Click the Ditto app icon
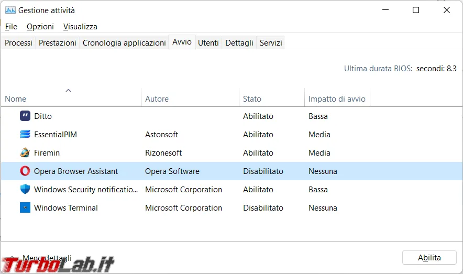 pyautogui.click(x=25, y=116)
